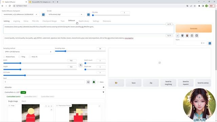Click the Clip skip slider handle

pos(93,15)
